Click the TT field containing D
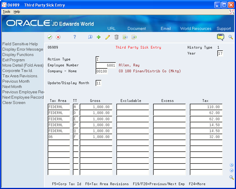Image resolution: width=236 pixels, height=189 pixels. coord(76,113)
